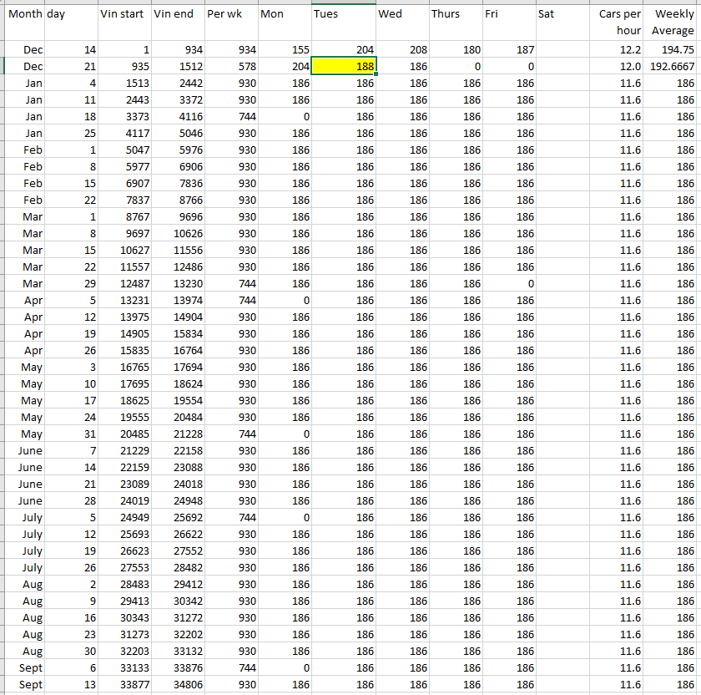701x695 pixels.
Task: Click the empty "Sat" header cell
Action: click(x=563, y=14)
